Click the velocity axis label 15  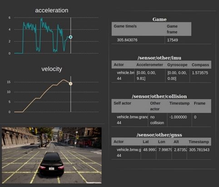click(9, 82)
